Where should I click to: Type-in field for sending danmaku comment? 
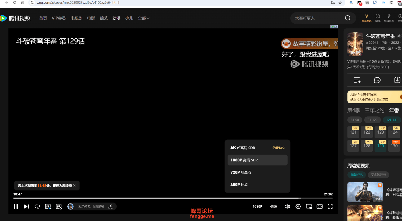[91, 206]
